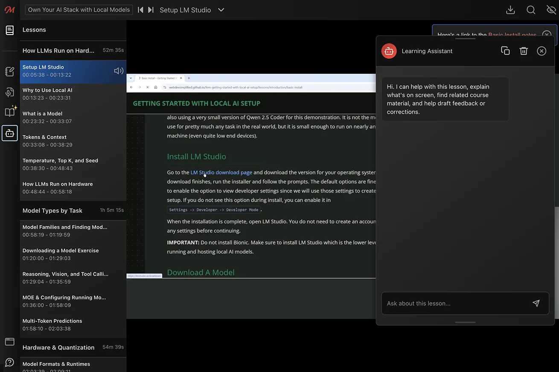This screenshot has height=372, width=559.
Task: Click the Basic Install notes link
Action: pos(512,35)
